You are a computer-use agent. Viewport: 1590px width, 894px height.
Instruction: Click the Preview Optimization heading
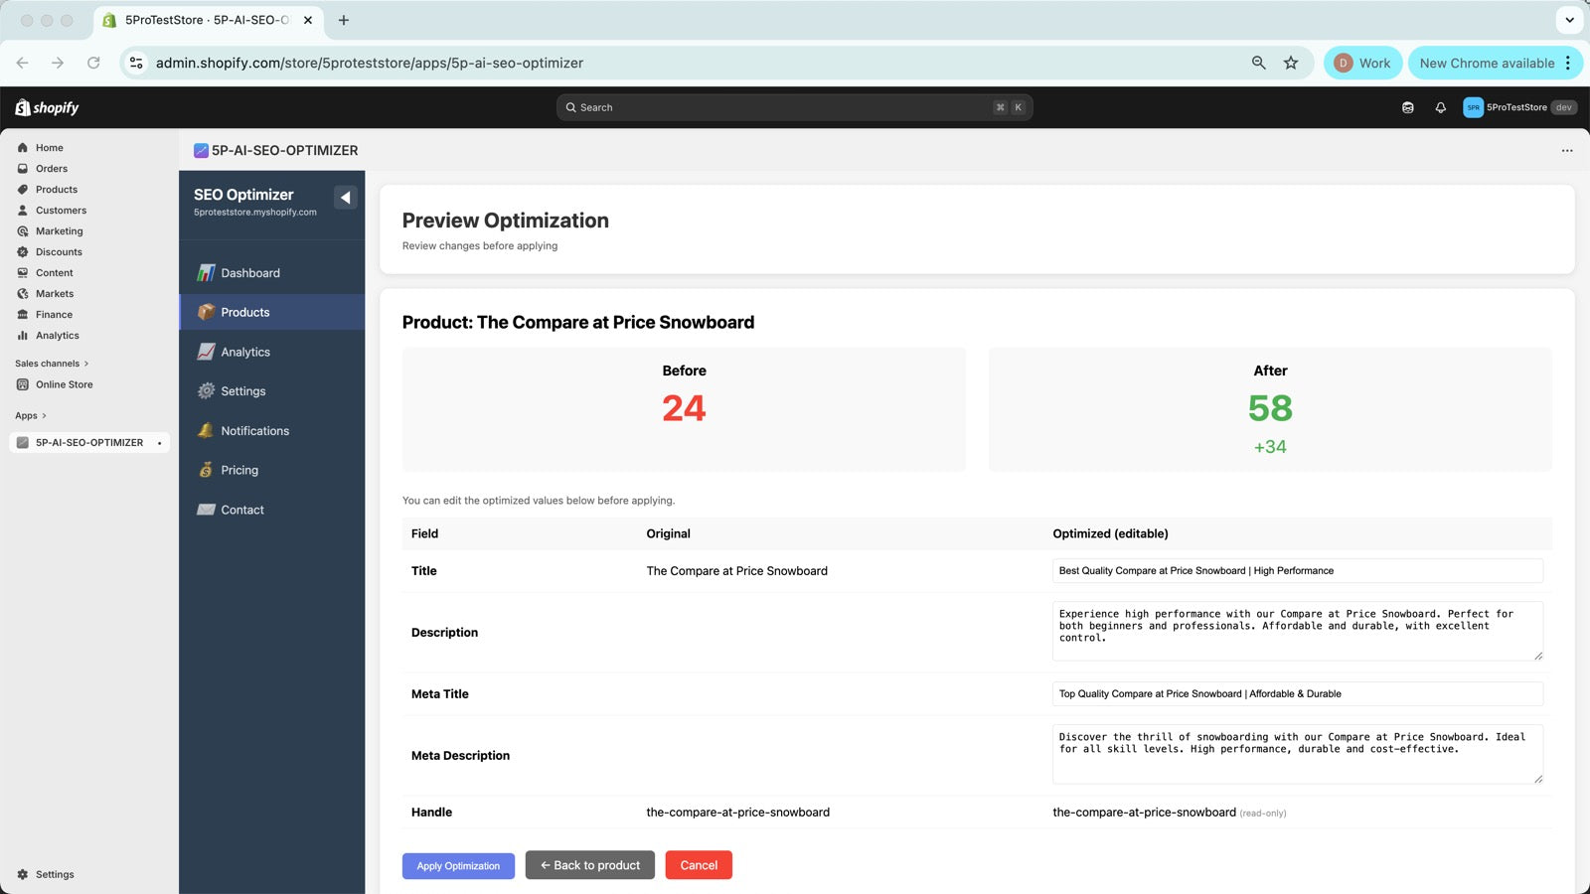(x=506, y=221)
